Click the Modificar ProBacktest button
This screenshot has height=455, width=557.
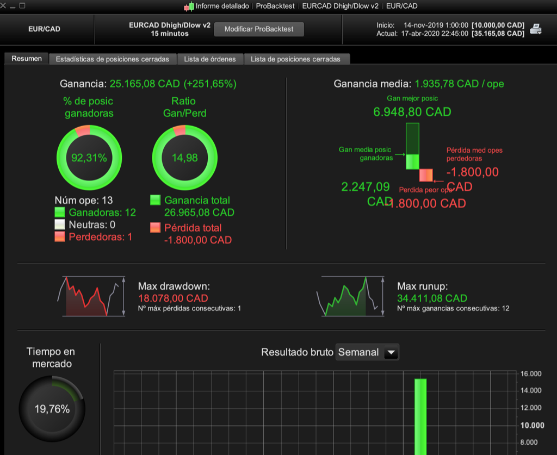coord(259,29)
